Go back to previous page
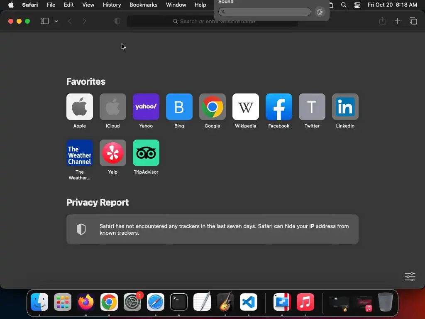Screen dimensions: 425x319 point(70,21)
